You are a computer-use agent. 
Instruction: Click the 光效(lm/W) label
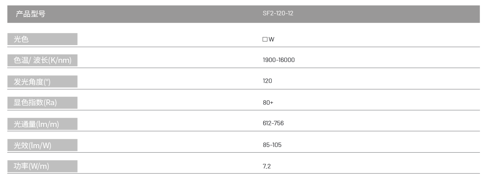(33, 145)
